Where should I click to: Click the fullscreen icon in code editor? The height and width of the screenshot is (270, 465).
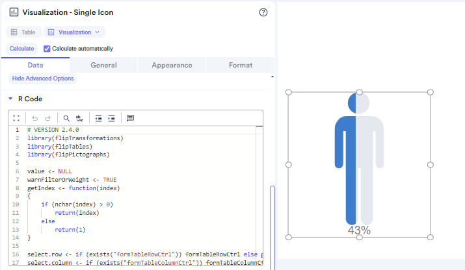point(17,118)
